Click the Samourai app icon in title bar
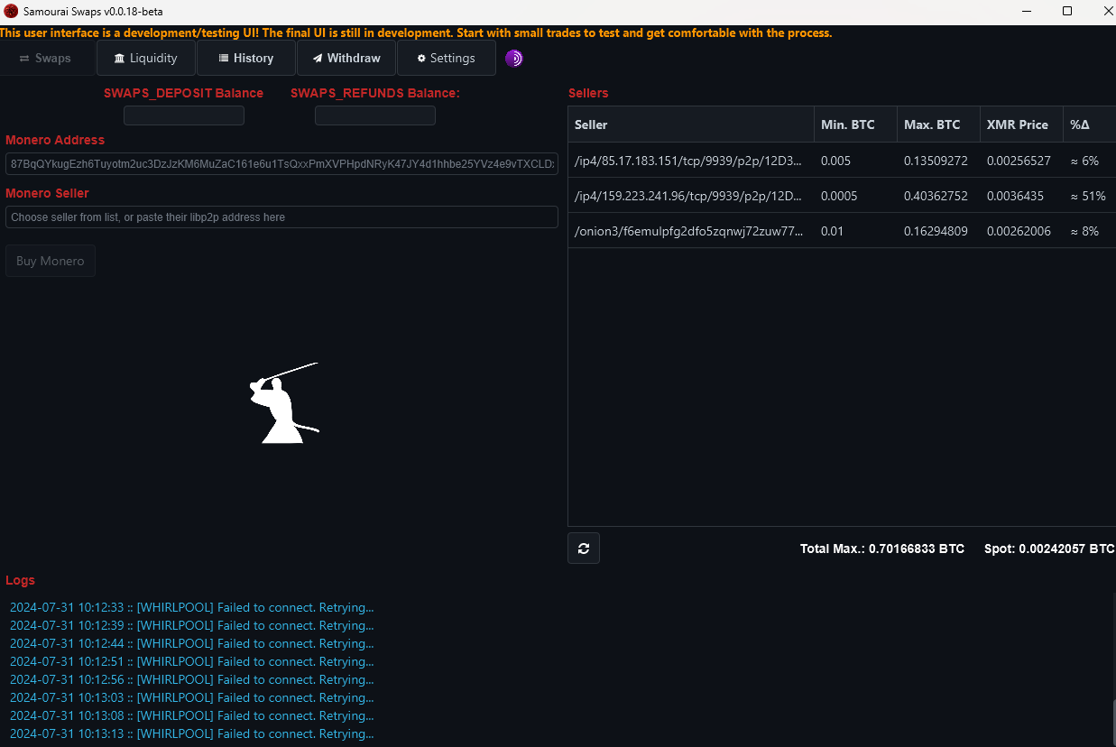 [x=11, y=12]
